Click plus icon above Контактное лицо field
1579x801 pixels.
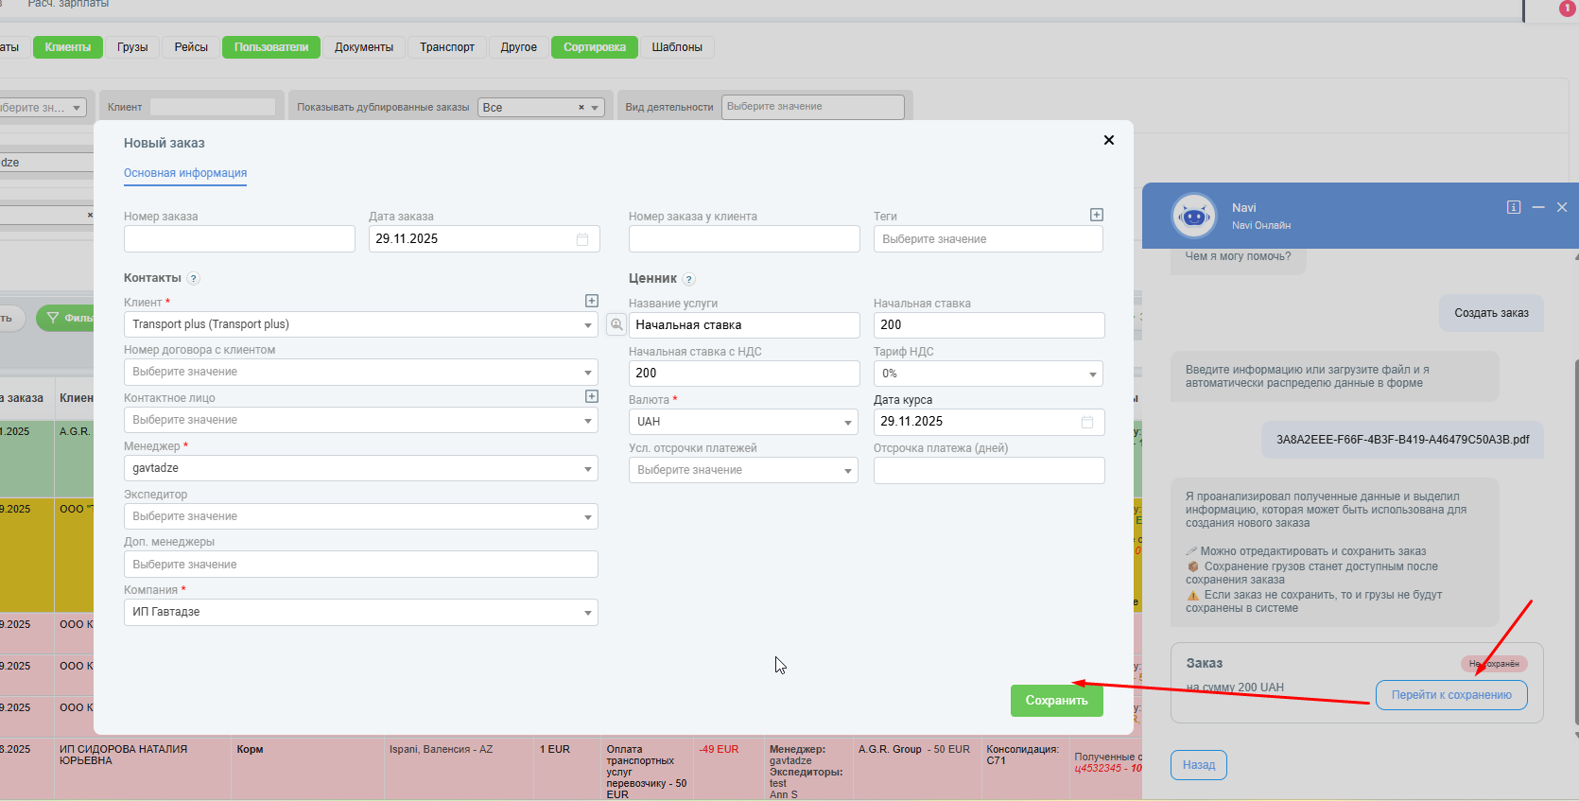pos(591,396)
